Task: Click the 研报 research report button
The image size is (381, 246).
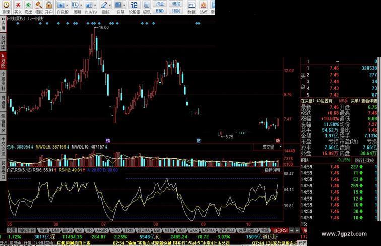Action: (x=176, y=4)
